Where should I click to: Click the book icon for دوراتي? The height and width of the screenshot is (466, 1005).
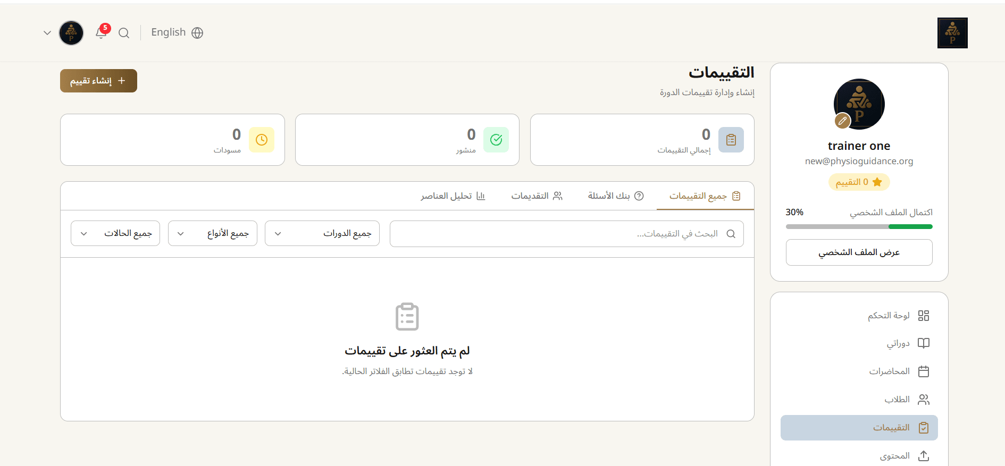pos(924,343)
